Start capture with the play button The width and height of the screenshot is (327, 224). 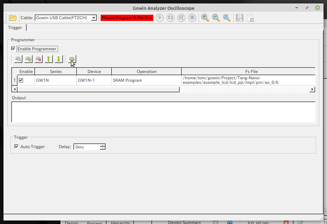(x=160, y=18)
